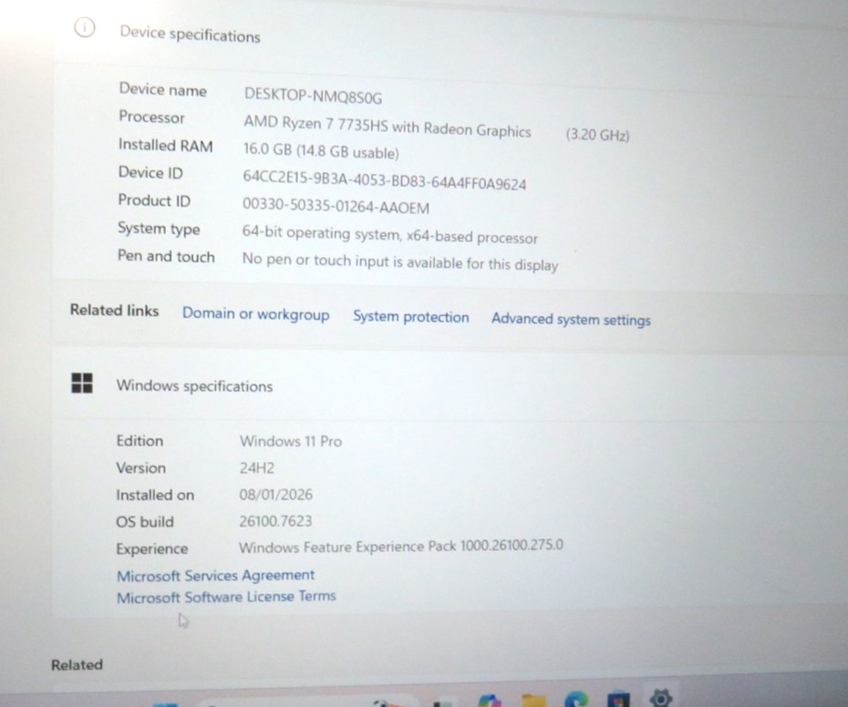848x707 pixels.
Task: Open File Explorer from the taskbar
Action: [x=533, y=701]
